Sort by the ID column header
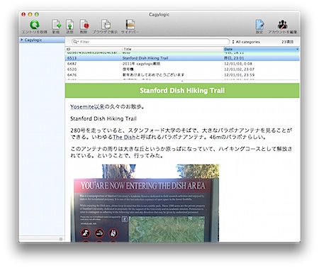This screenshot has width=319, height=268. coord(94,49)
